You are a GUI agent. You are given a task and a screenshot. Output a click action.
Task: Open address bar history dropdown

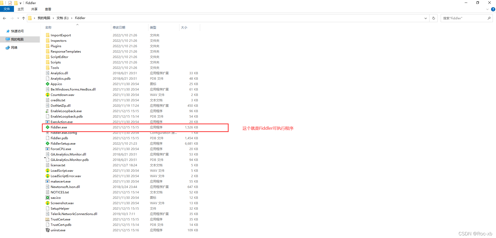point(426,18)
